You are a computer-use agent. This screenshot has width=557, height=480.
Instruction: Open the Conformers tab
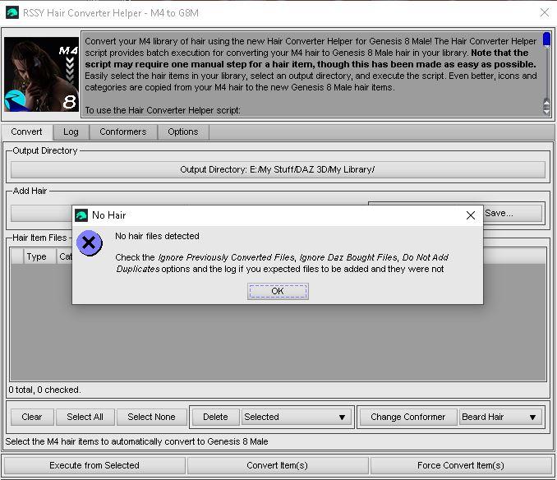[x=123, y=132]
